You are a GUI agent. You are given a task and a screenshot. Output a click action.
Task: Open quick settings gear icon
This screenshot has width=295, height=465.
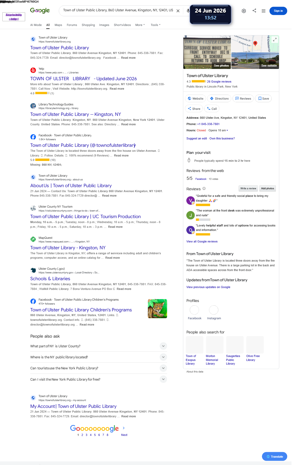pos(244,11)
